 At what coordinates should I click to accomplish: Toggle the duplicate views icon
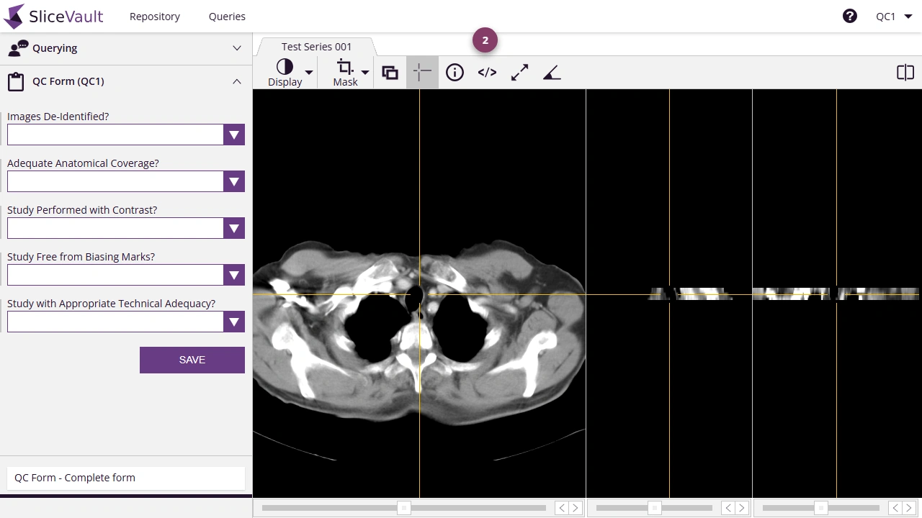390,72
